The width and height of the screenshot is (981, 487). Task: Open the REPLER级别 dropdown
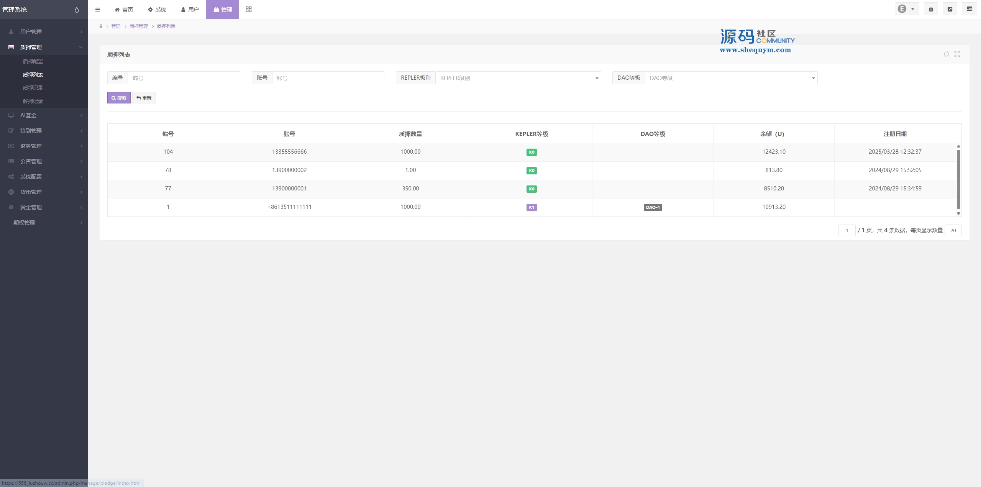point(518,78)
